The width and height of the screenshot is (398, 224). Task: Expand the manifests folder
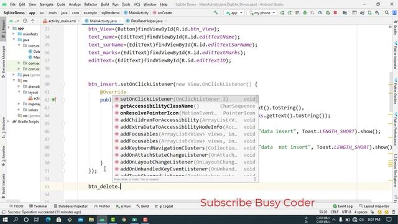click(x=14, y=34)
